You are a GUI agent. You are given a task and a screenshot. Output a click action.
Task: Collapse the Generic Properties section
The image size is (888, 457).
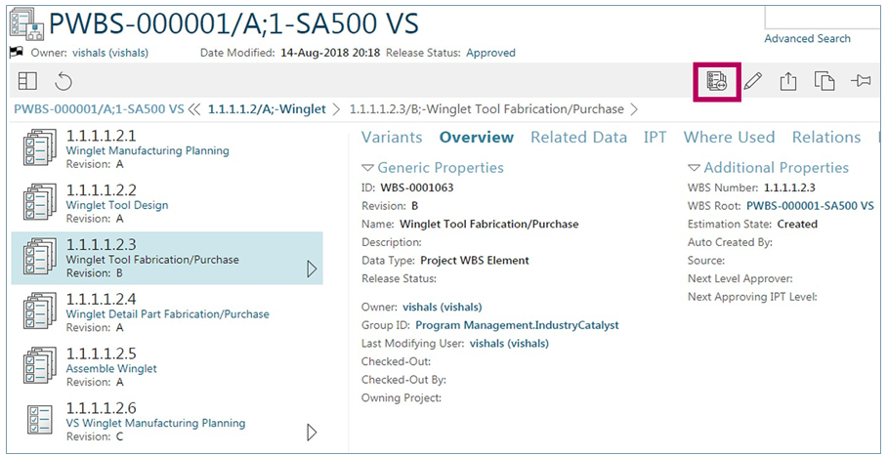(x=367, y=168)
